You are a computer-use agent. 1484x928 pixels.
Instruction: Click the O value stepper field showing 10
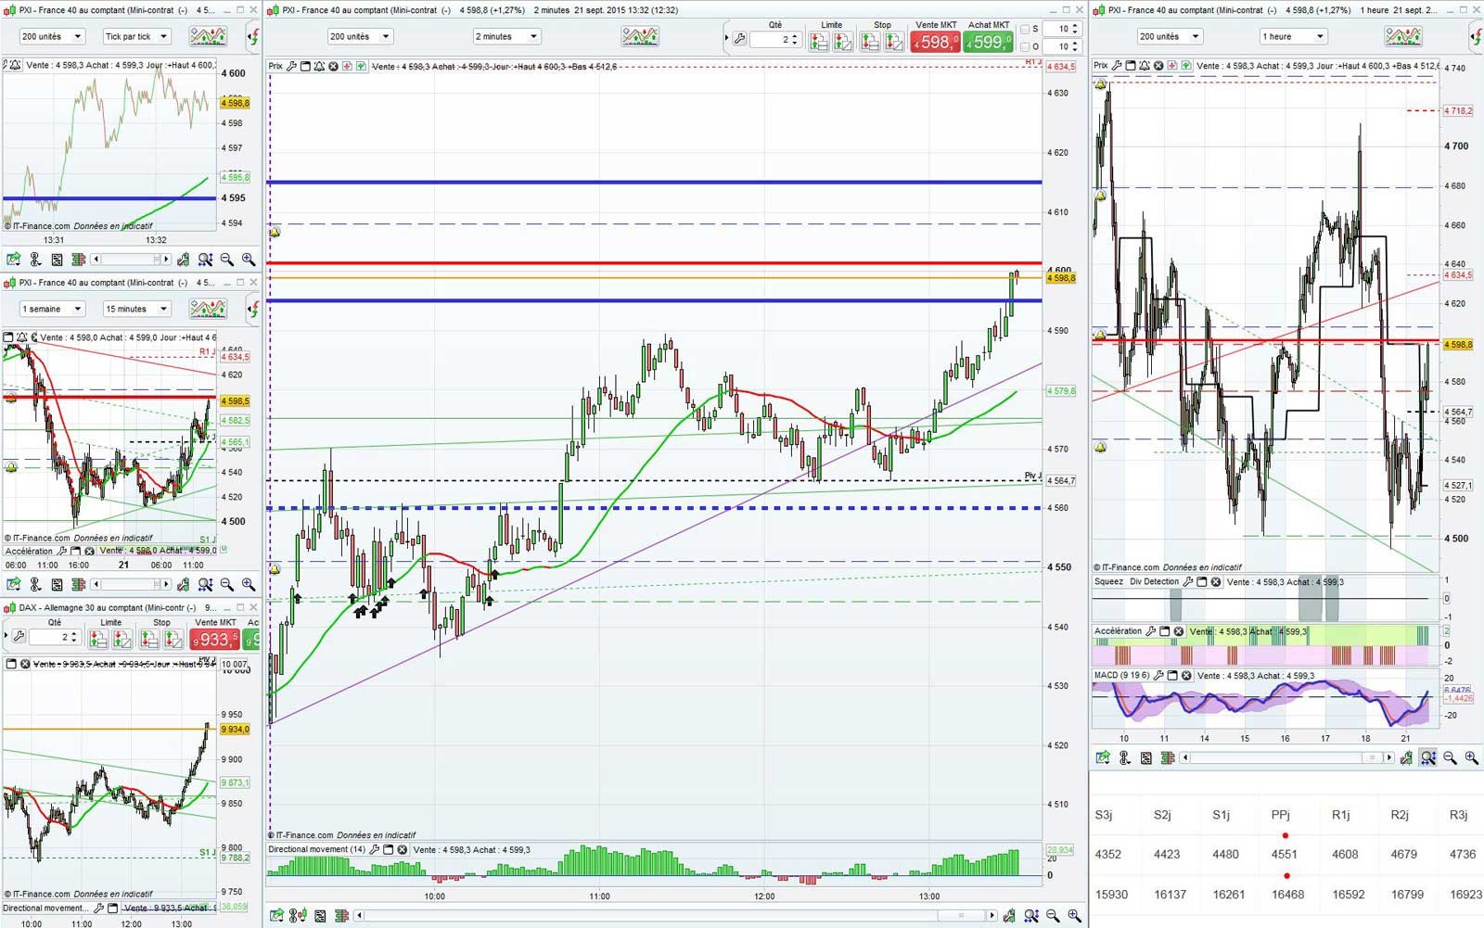(x=1062, y=46)
